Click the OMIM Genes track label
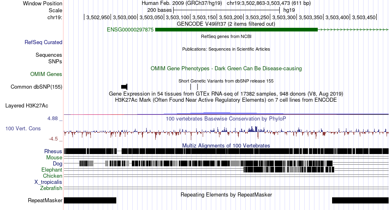The width and height of the screenshot is (389, 210). 46,74
